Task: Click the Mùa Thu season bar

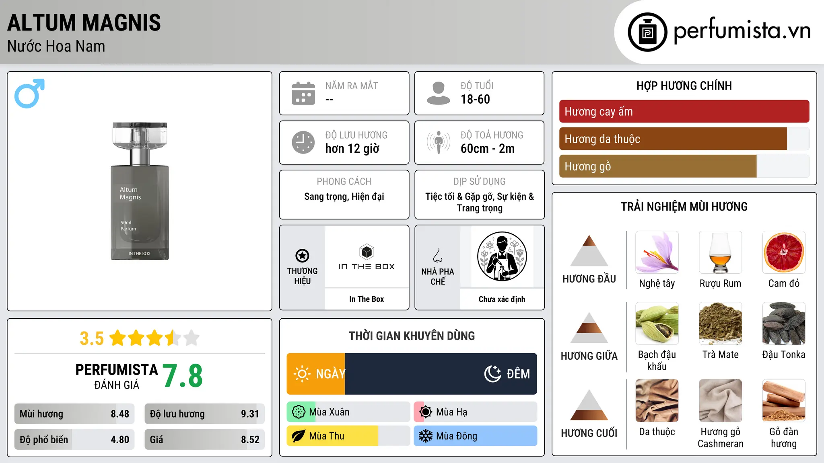Action: click(348, 436)
